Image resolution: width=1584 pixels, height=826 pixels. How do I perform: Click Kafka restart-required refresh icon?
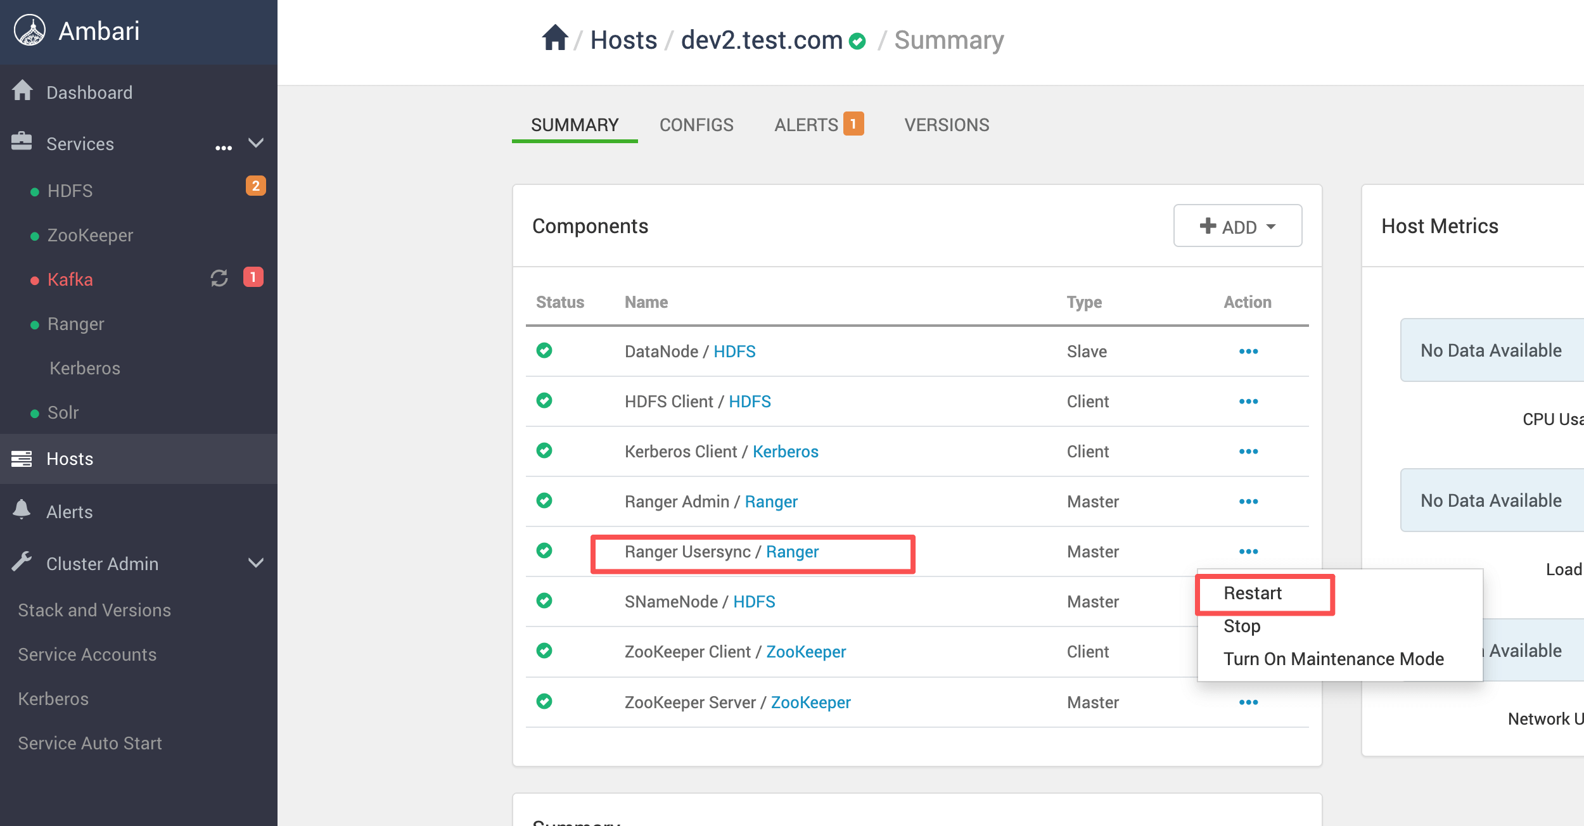(x=219, y=278)
